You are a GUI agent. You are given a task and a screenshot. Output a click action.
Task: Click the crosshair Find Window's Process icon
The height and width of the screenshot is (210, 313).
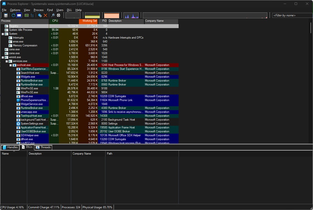point(58,15)
